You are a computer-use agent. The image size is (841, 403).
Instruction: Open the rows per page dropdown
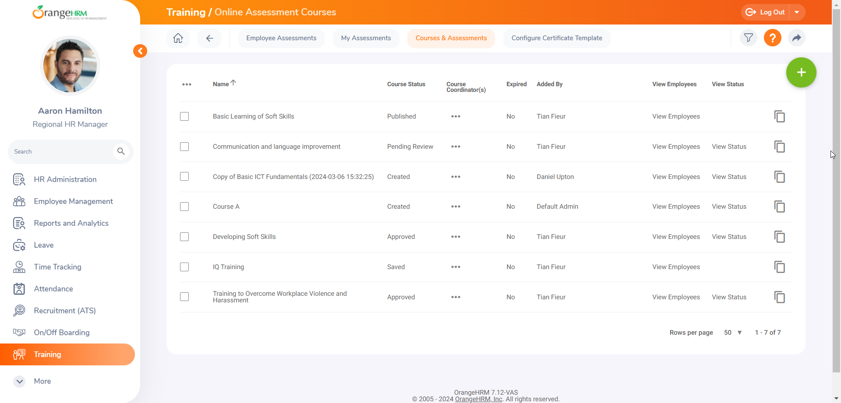(x=733, y=333)
